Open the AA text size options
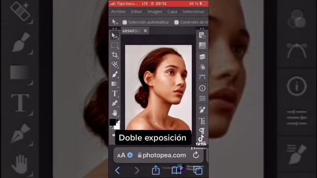 121,155
